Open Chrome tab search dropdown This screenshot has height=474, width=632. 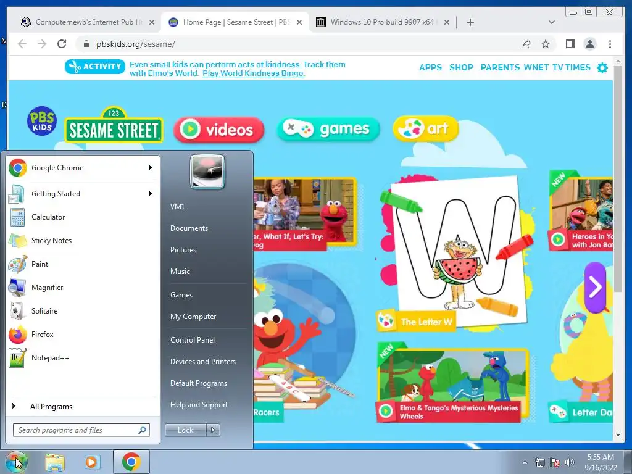coord(552,22)
